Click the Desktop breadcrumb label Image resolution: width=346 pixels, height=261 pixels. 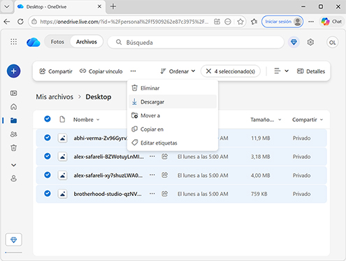point(99,97)
